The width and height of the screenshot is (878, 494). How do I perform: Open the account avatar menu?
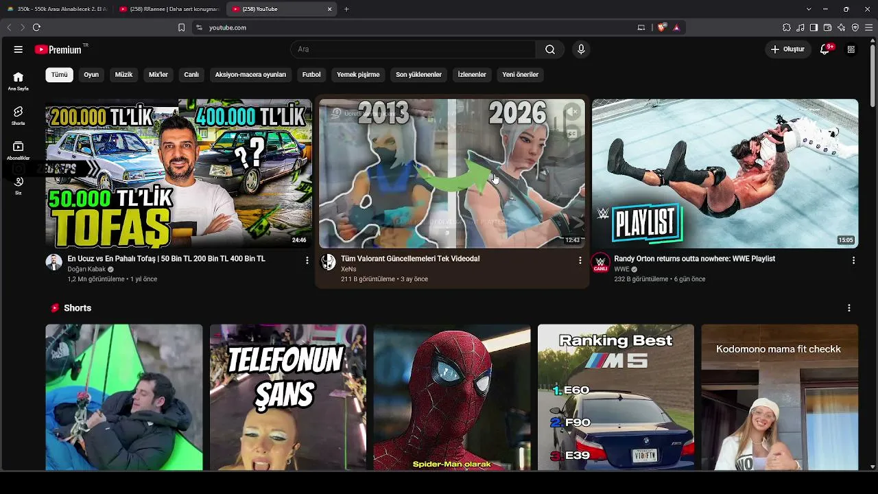851,49
